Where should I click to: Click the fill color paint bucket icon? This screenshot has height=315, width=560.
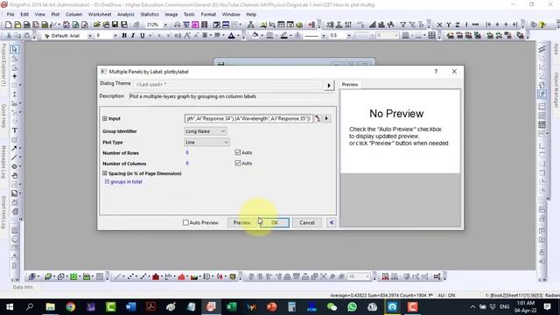tap(255, 35)
